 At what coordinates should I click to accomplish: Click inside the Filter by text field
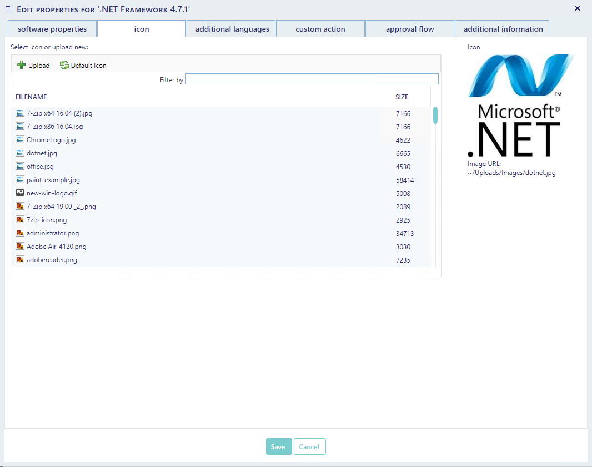pos(312,79)
